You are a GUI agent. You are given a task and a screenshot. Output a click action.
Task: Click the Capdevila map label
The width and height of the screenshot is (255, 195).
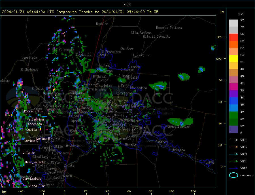point(84,55)
